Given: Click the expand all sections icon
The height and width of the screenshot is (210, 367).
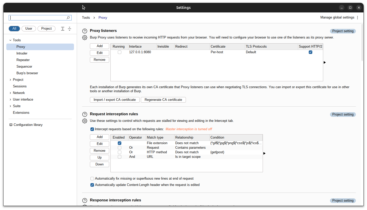Looking at the screenshot, I should [x=63, y=29].
